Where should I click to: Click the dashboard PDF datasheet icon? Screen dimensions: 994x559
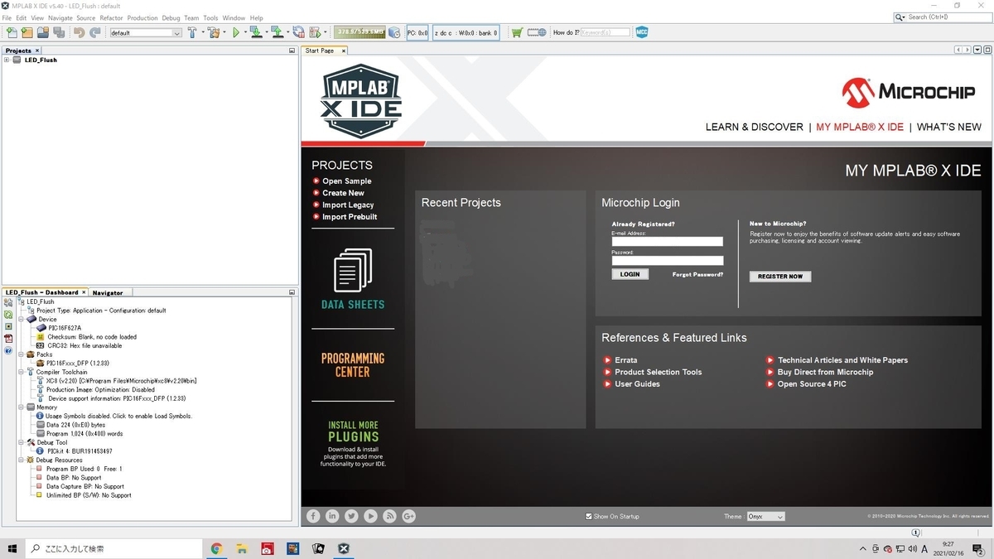pyautogui.click(x=8, y=339)
